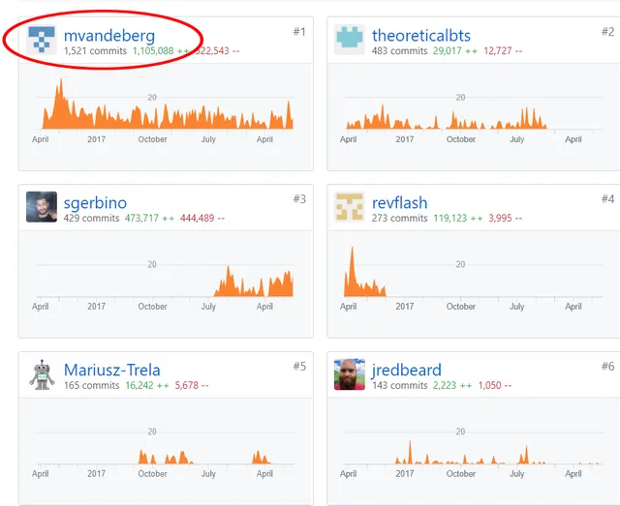Open Mariusz-Trela's robot avatar
This screenshot has width=620, height=506.
coord(42,374)
